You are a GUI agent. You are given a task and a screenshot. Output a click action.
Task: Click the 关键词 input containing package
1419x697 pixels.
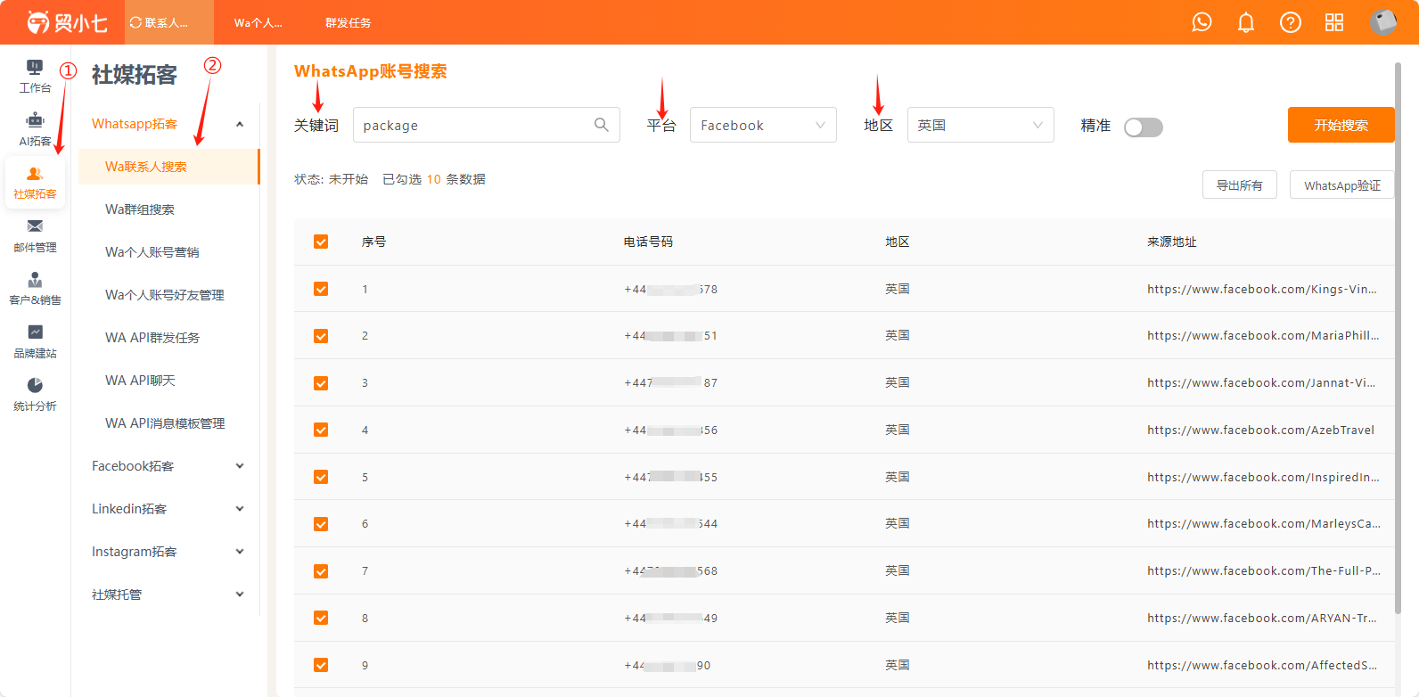point(487,125)
